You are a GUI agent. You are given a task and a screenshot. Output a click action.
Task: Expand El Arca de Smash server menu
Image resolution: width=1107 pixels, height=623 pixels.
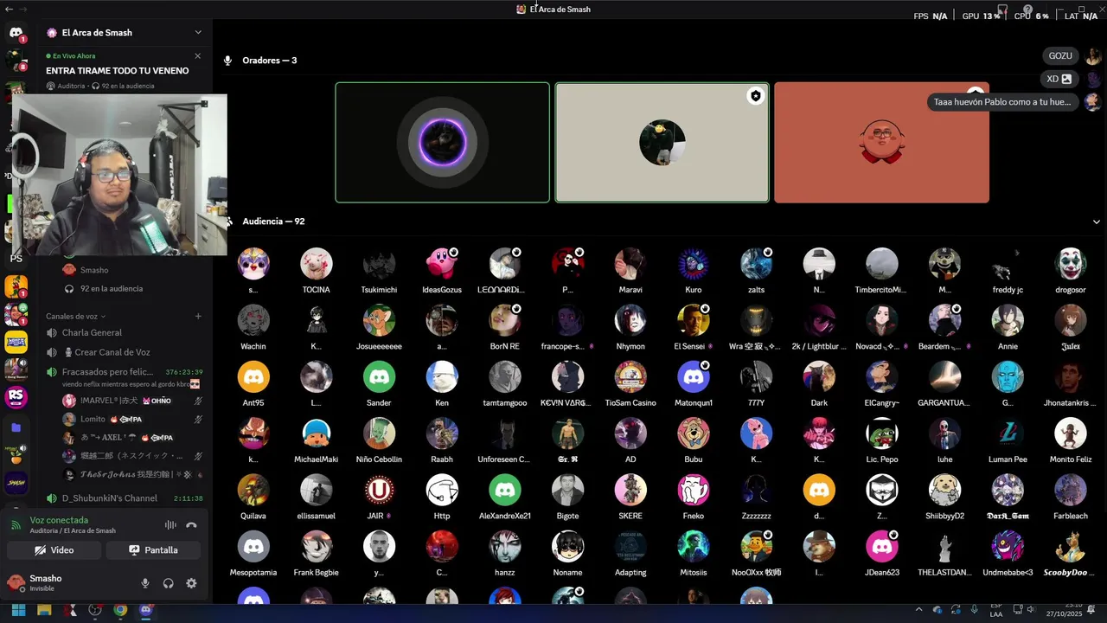198,33
